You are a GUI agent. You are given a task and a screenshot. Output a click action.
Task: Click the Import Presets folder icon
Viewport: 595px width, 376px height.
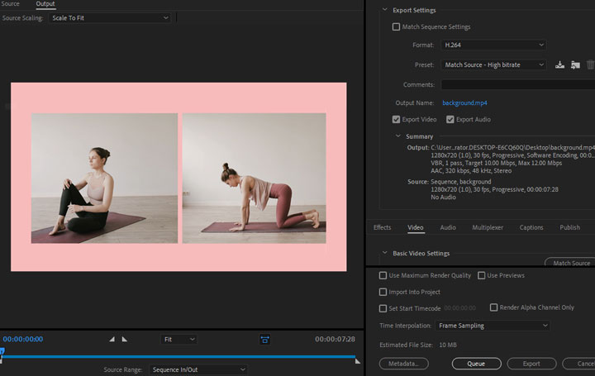click(x=575, y=65)
